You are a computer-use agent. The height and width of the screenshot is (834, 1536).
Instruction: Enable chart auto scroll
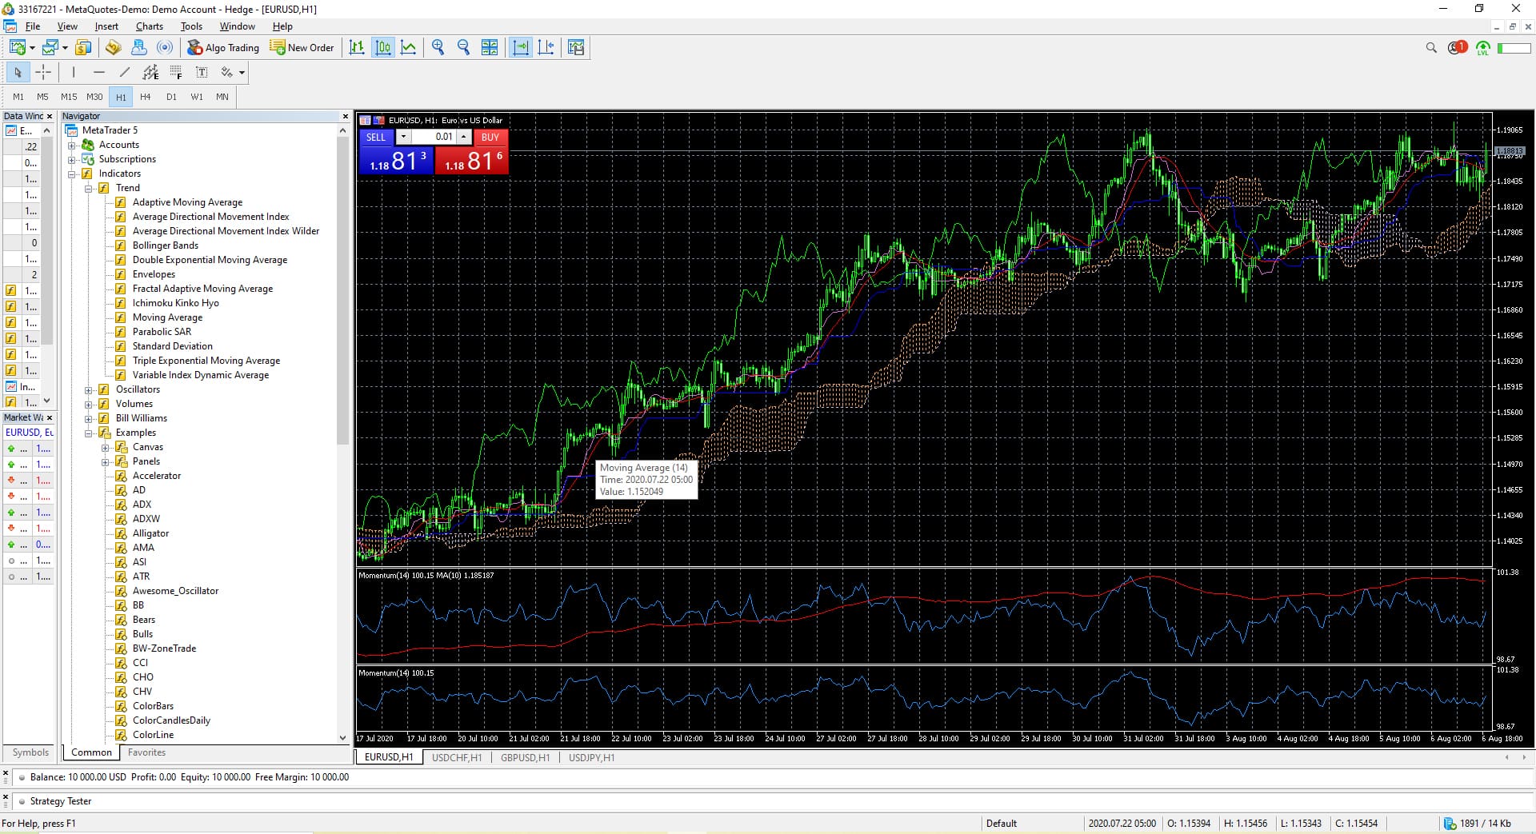point(521,47)
